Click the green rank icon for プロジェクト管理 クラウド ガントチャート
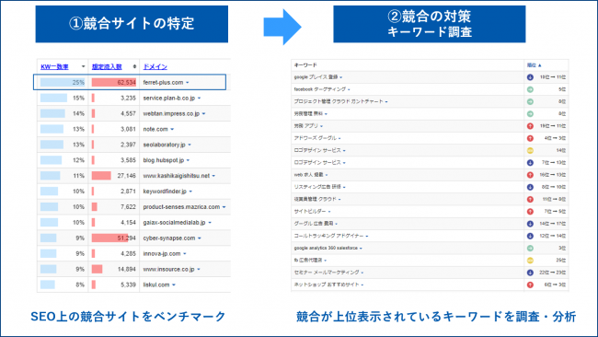The width and height of the screenshot is (598, 337). (530, 101)
